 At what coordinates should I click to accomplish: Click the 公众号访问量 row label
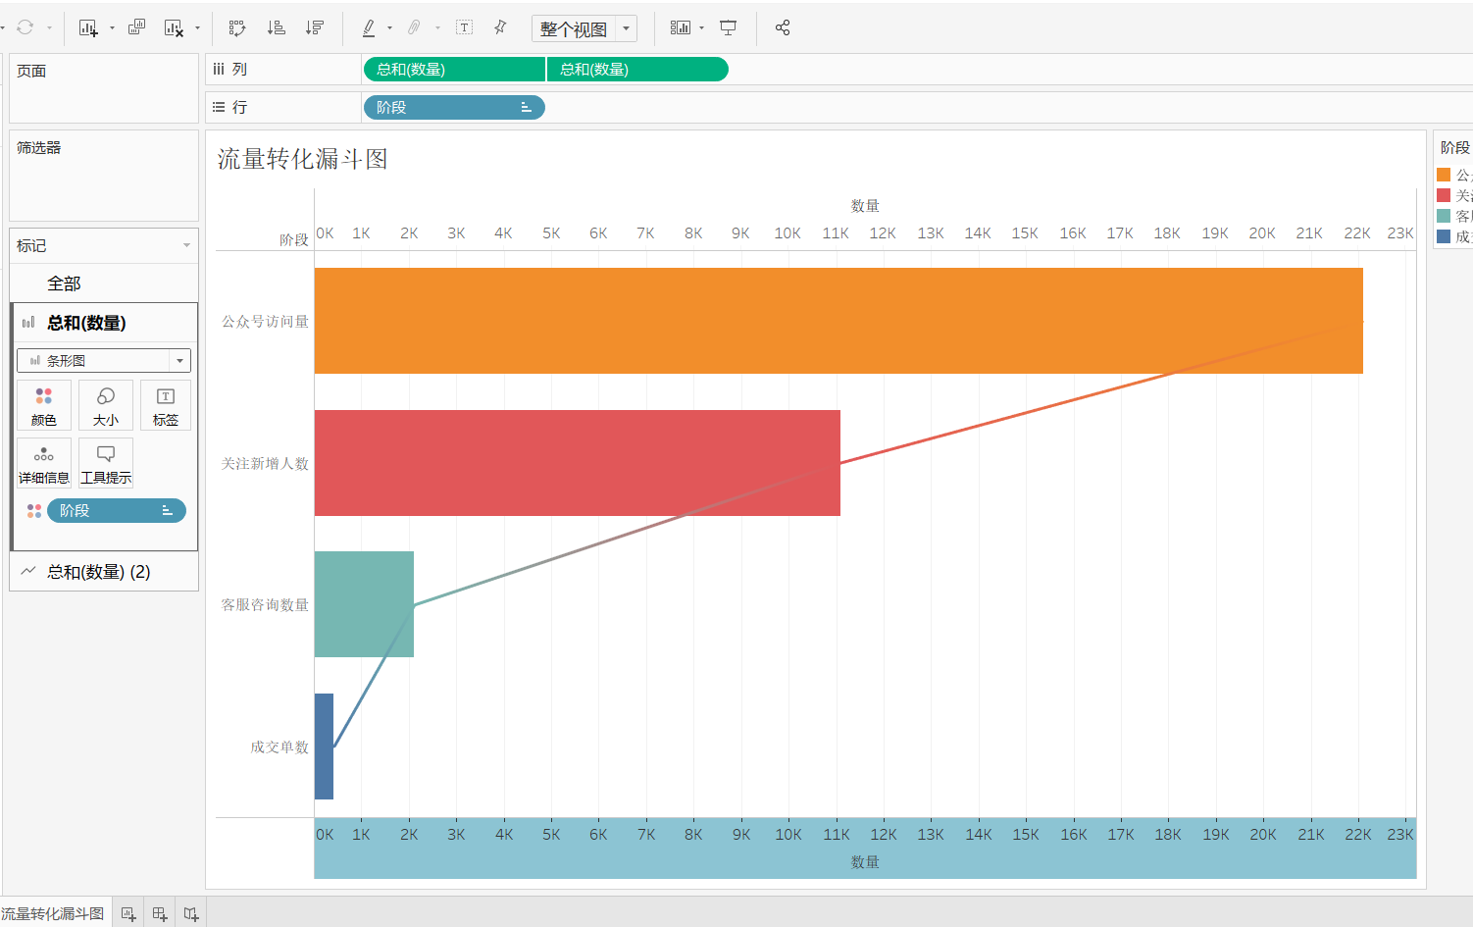265,322
